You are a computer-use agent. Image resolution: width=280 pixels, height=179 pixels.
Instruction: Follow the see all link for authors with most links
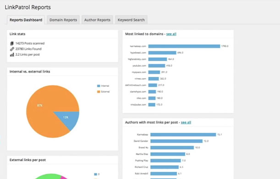[x=186, y=122]
